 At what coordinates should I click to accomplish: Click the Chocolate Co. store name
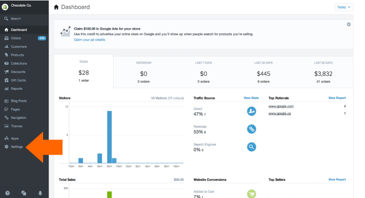[x=21, y=5]
